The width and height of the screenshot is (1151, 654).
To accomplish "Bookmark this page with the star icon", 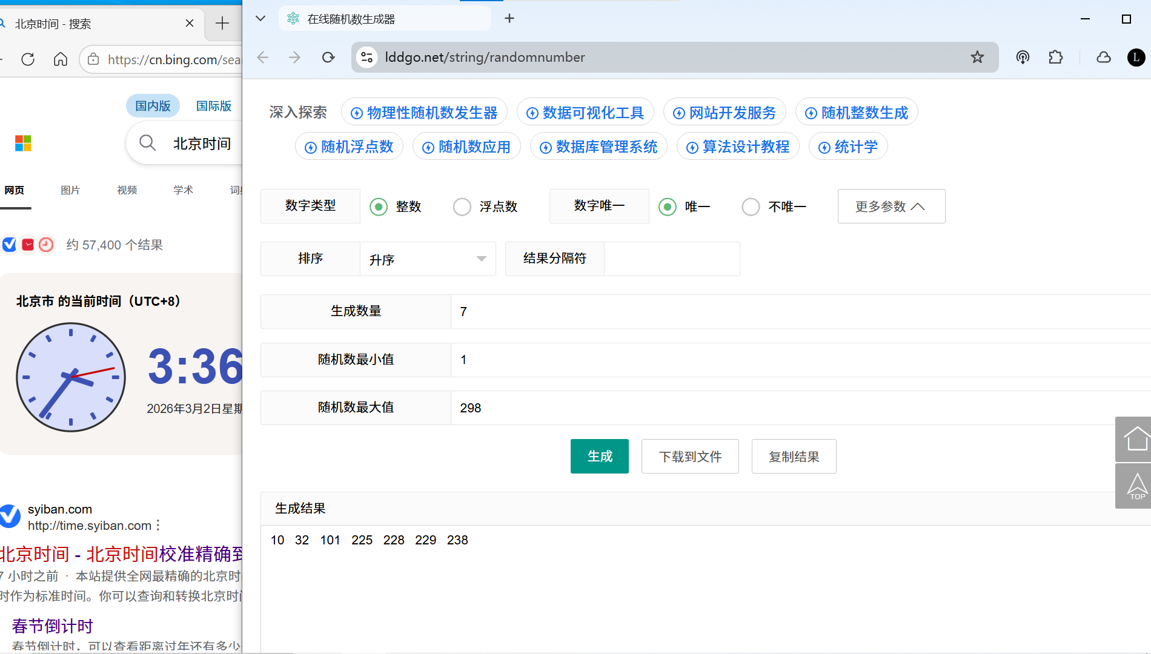I will point(977,58).
